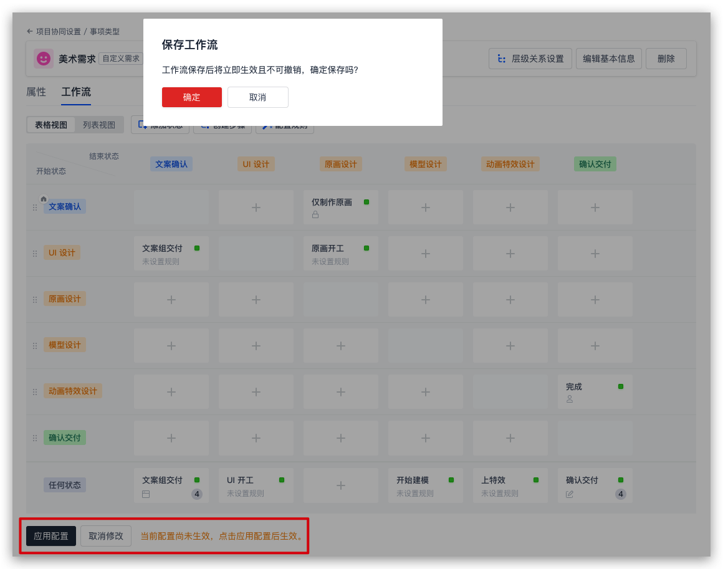Screen dimensions: 723x569
Task: Click the green status square on 上特效
Action: 536,480
